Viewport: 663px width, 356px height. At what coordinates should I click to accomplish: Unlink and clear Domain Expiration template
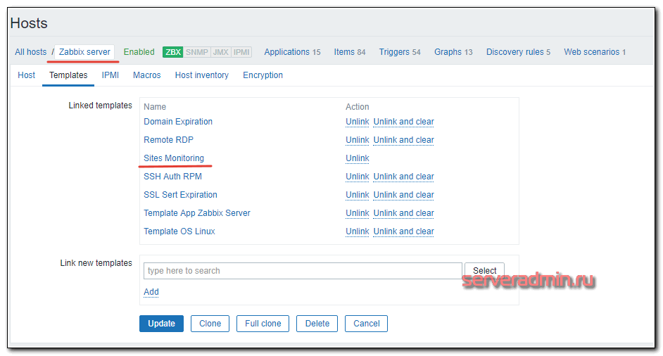[403, 122]
